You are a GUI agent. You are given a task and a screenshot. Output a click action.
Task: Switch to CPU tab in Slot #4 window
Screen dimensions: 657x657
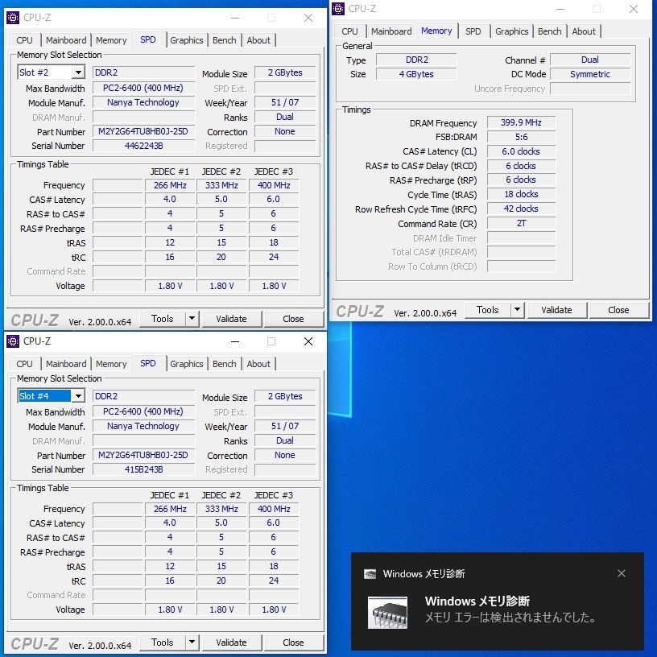[24, 364]
